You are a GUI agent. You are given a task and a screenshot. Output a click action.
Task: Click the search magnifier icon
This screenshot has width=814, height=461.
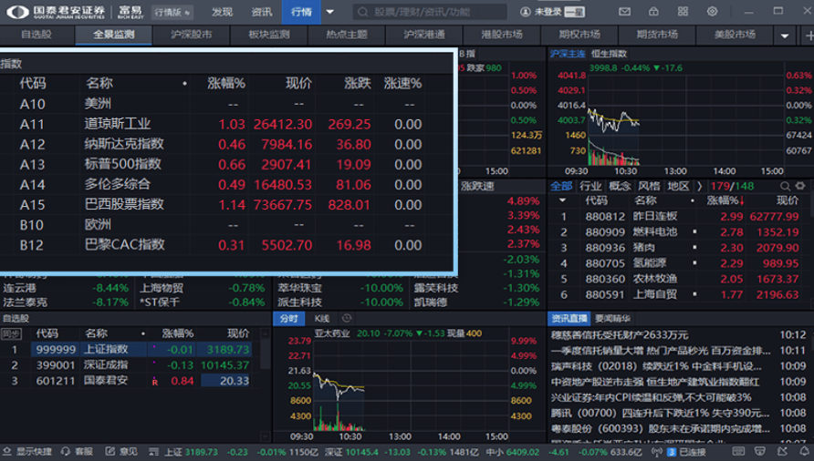coord(362,13)
